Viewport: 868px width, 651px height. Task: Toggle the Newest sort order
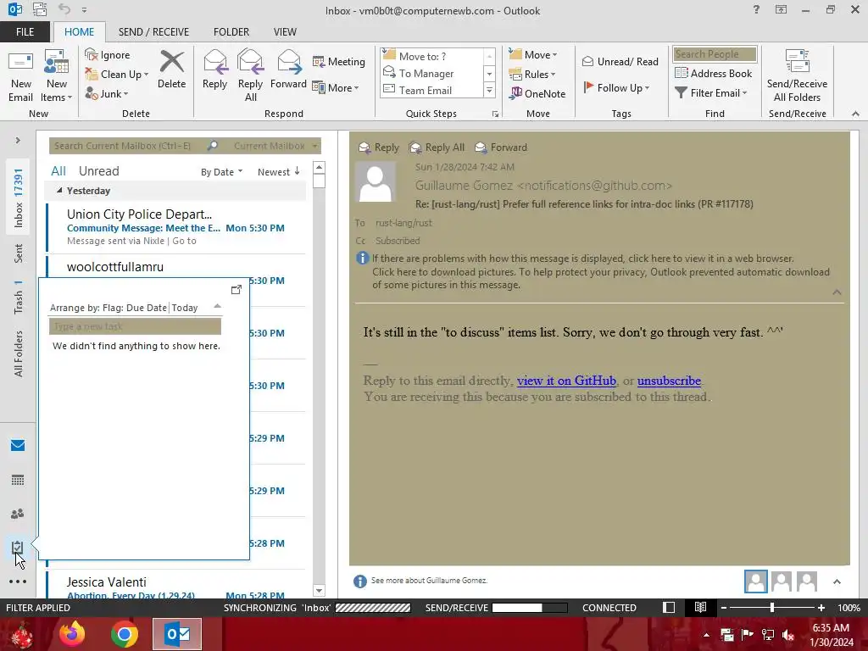click(278, 171)
